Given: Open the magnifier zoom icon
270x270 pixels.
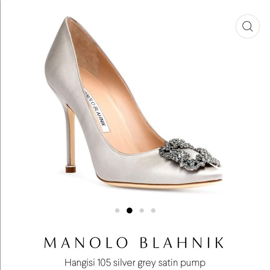Looking at the screenshot, I should coord(248,27).
